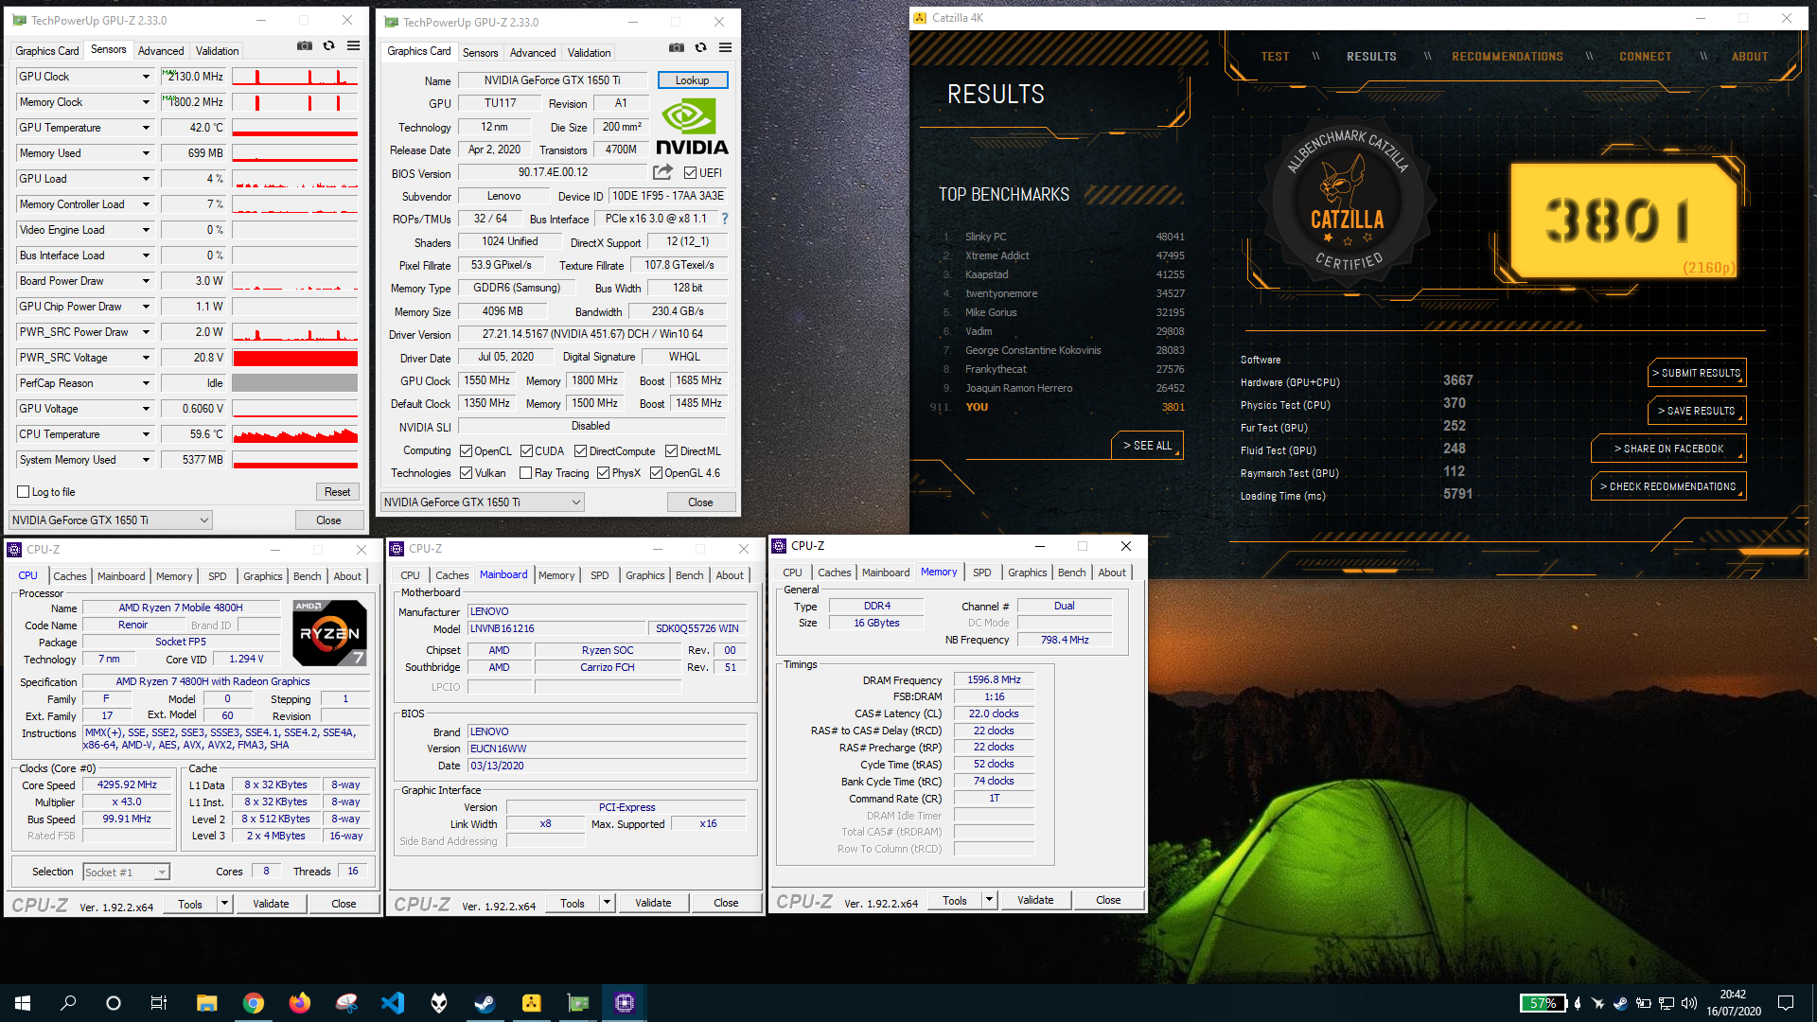Open hamburger menu in GPU-Z Graphics Card window
The image size is (1817, 1022).
pyautogui.click(x=725, y=47)
